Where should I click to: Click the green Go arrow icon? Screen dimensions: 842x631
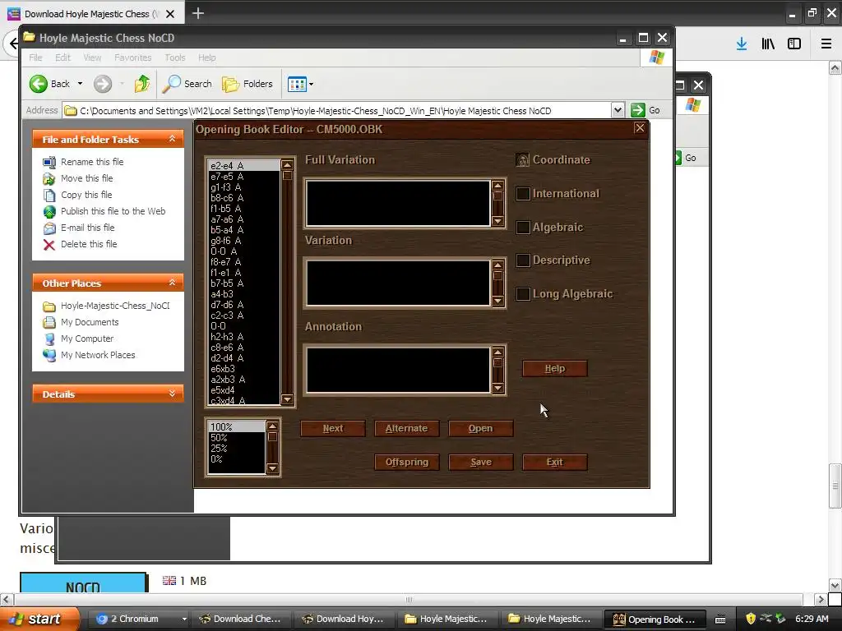pos(637,110)
